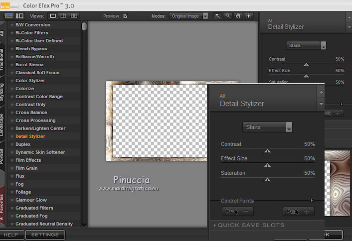Toggle favorite star beside Bleach Bypass
Screen dimensions: 352x241
(12, 49)
